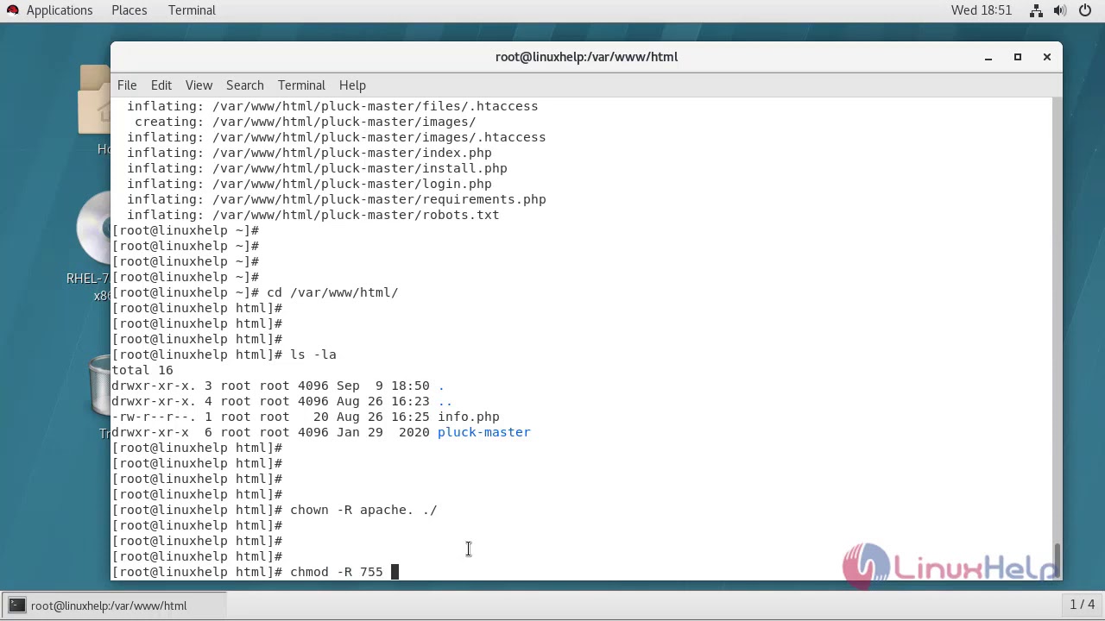Open the Places menu in top bar

point(129,10)
